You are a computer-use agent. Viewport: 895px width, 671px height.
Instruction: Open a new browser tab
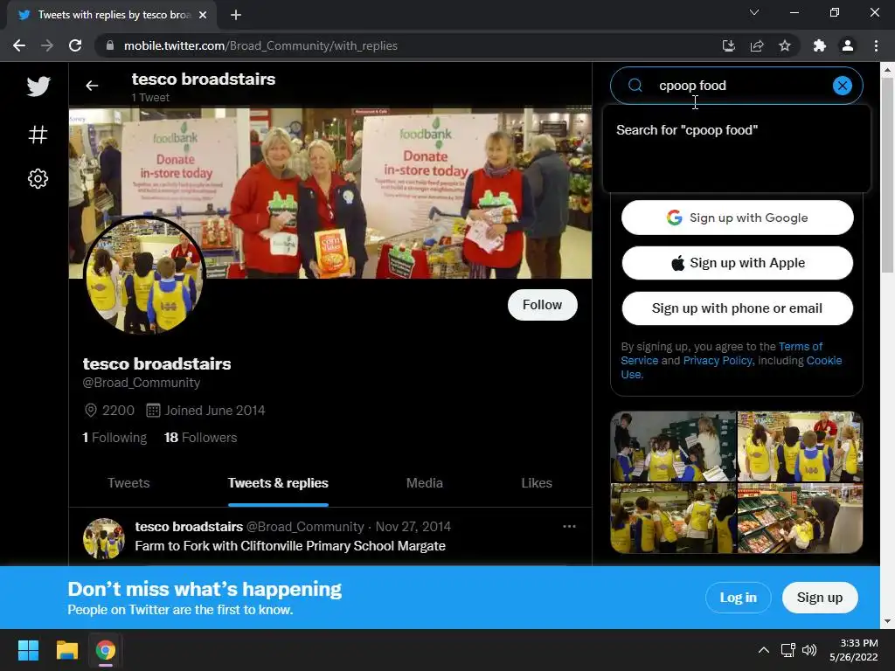coord(236,15)
